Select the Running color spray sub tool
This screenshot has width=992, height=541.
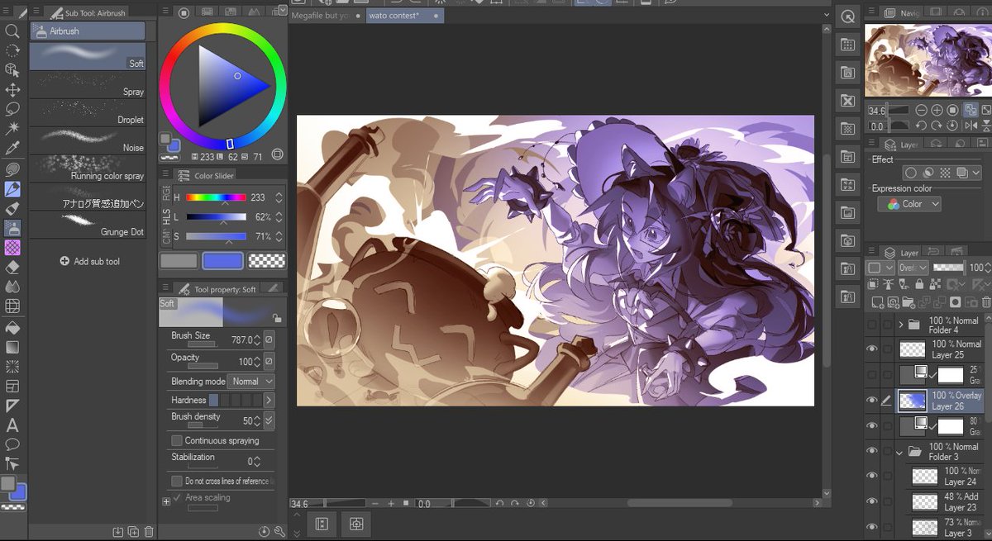(88, 168)
